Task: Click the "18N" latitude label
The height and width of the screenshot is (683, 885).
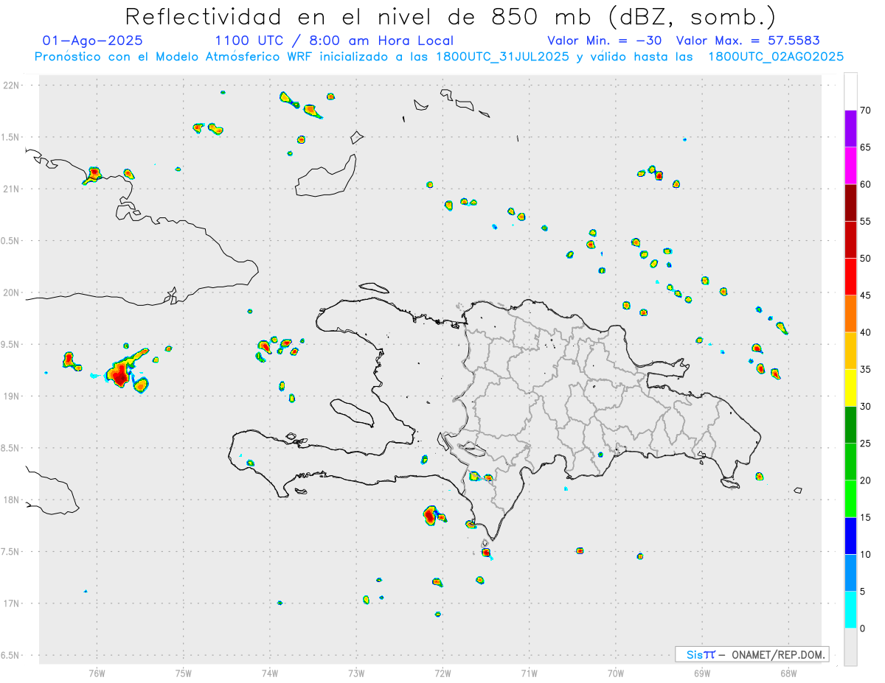Action: pos(12,500)
